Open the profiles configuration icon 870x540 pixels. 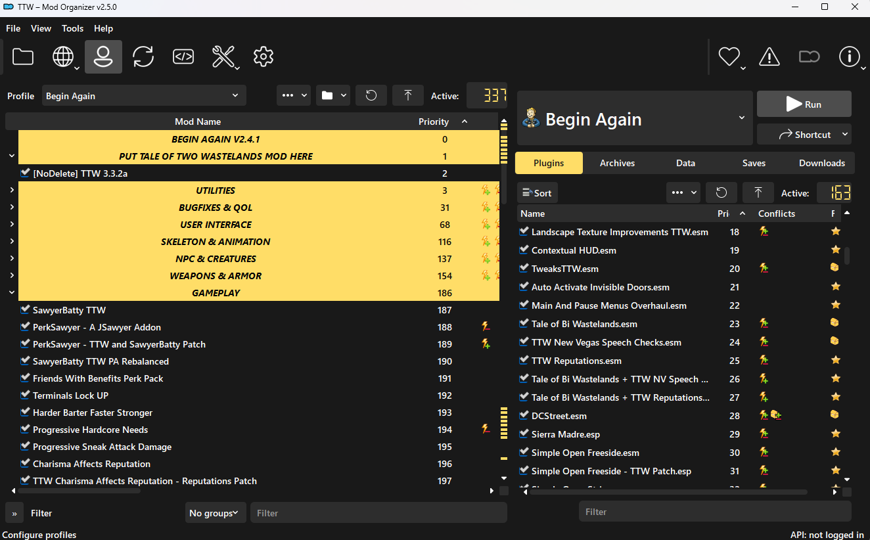(103, 57)
